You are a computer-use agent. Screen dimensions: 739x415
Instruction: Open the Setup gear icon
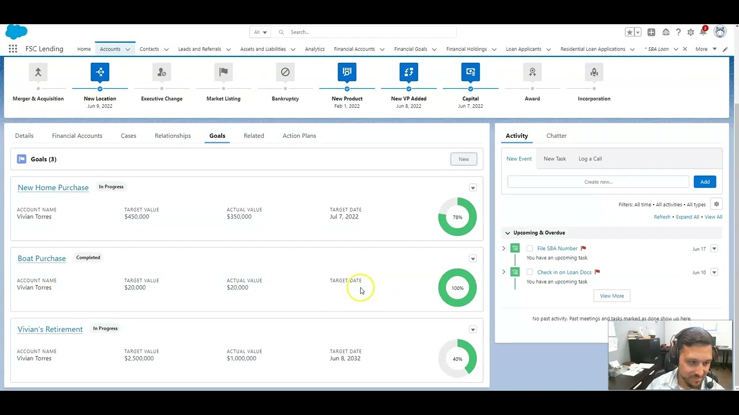pyautogui.click(x=691, y=32)
